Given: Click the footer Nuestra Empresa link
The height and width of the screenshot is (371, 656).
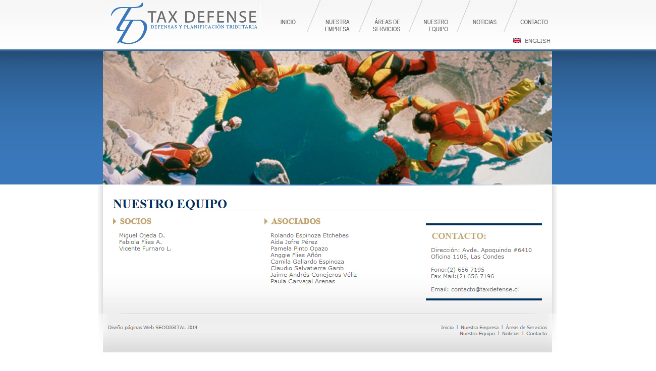Looking at the screenshot, I should pyautogui.click(x=479, y=328).
